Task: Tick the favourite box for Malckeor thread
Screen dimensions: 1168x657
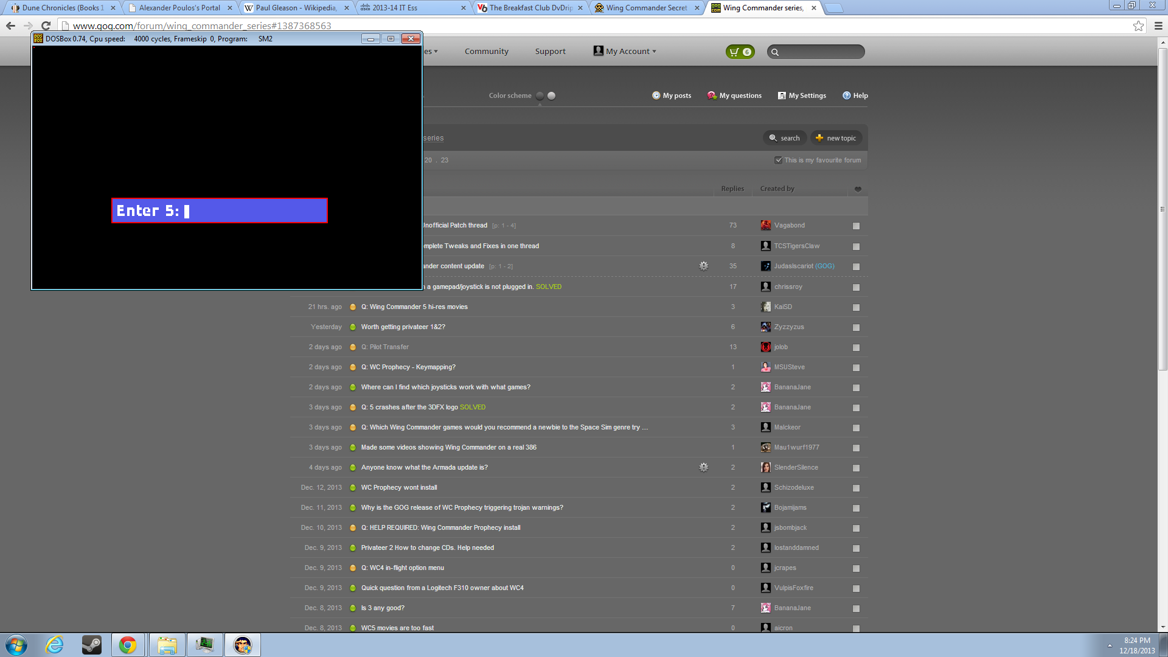Action: coord(856,428)
